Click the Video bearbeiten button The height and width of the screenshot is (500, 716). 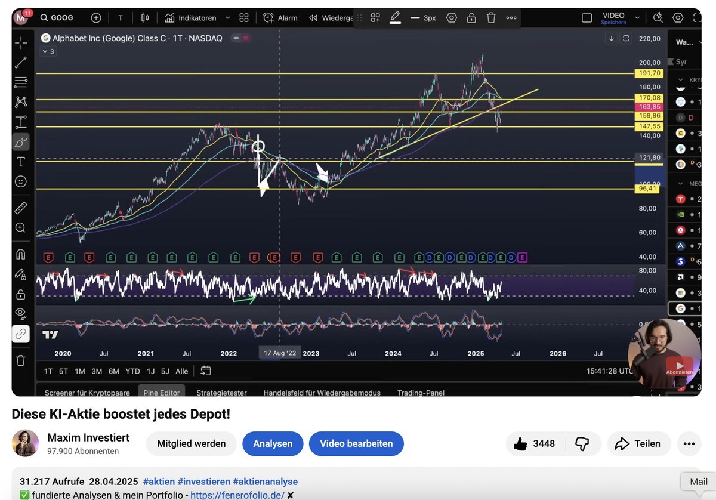pos(356,443)
